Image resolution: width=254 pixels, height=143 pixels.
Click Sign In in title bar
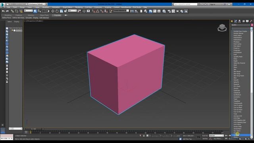[x=213, y=4]
